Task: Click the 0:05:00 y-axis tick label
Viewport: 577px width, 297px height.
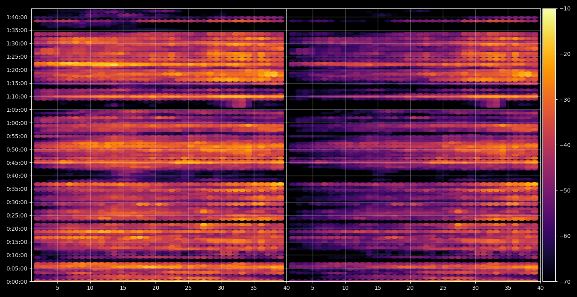Action: pos(17,268)
